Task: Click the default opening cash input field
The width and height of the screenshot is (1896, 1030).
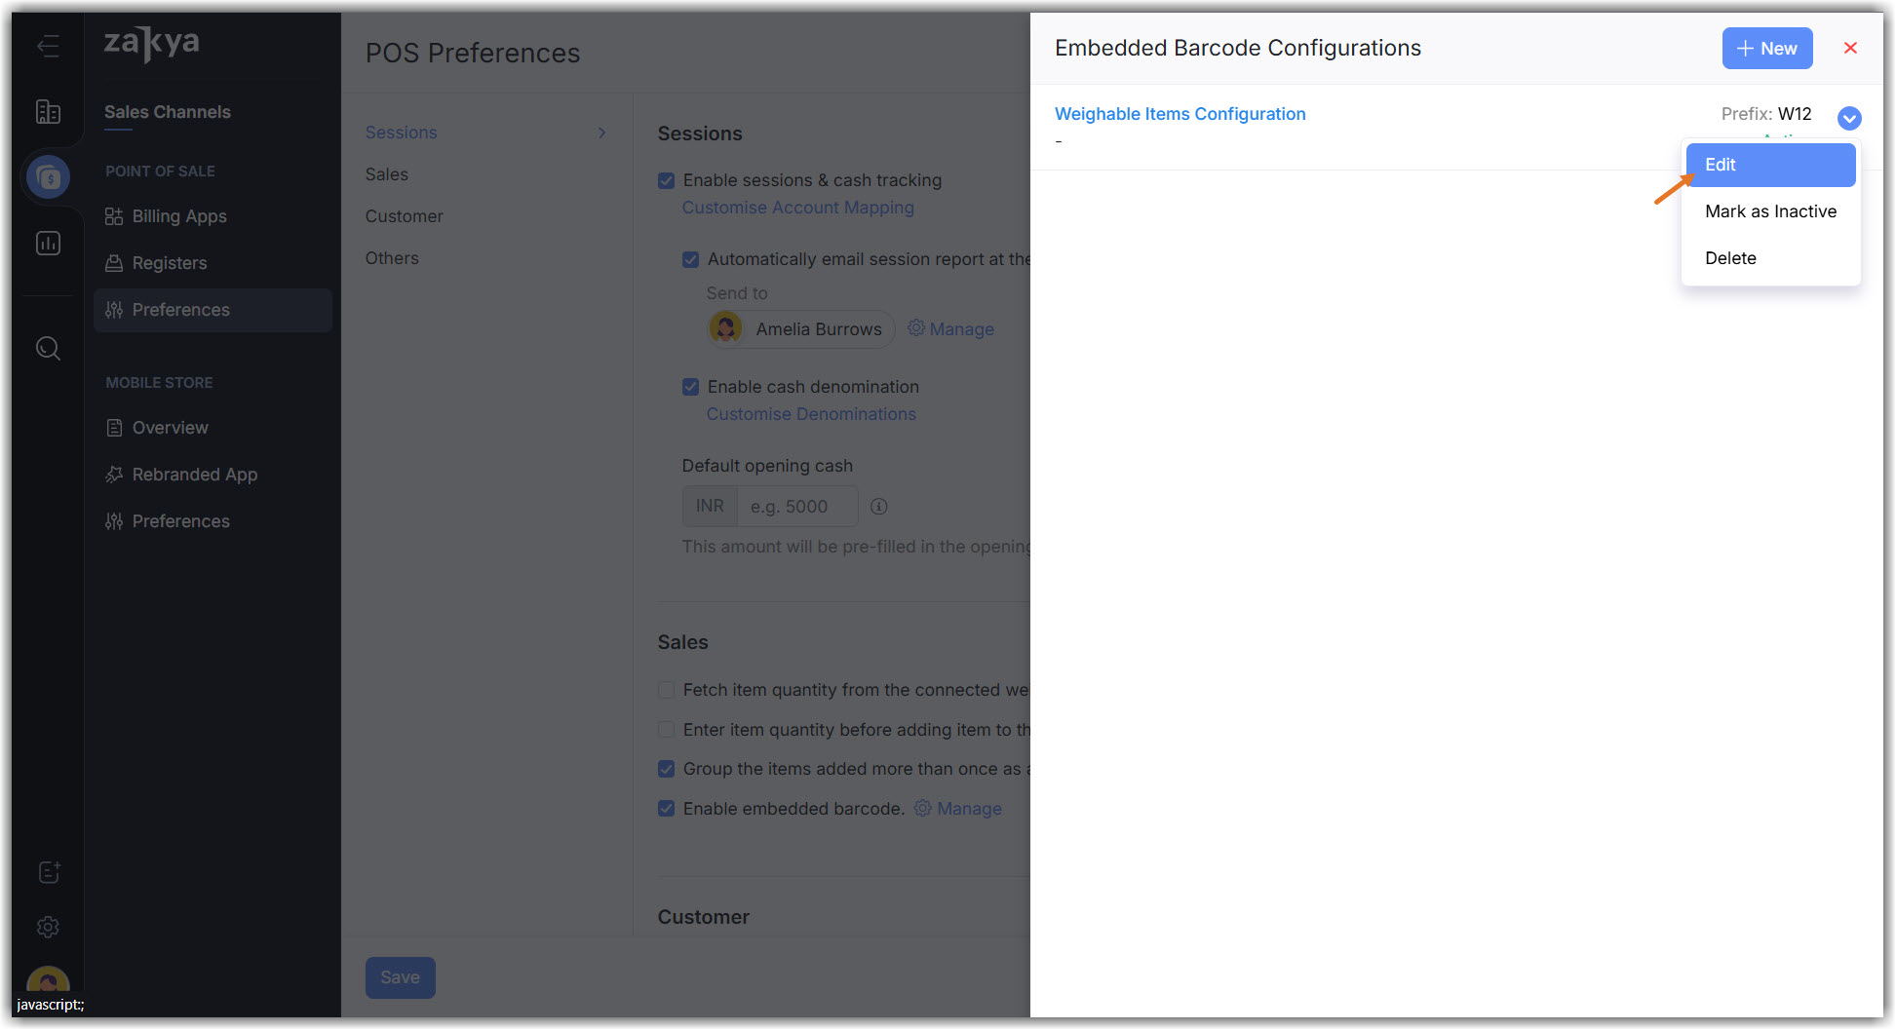Action: [796, 507]
